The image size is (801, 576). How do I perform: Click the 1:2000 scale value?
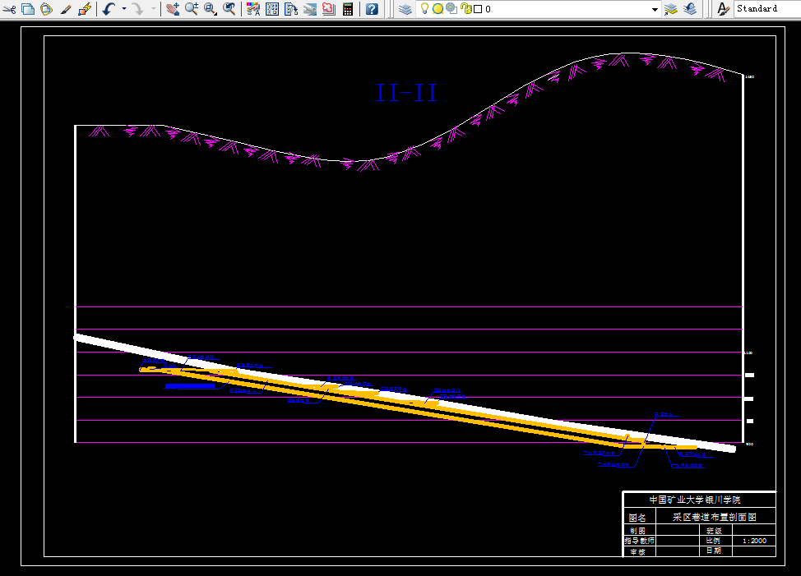(754, 541)
